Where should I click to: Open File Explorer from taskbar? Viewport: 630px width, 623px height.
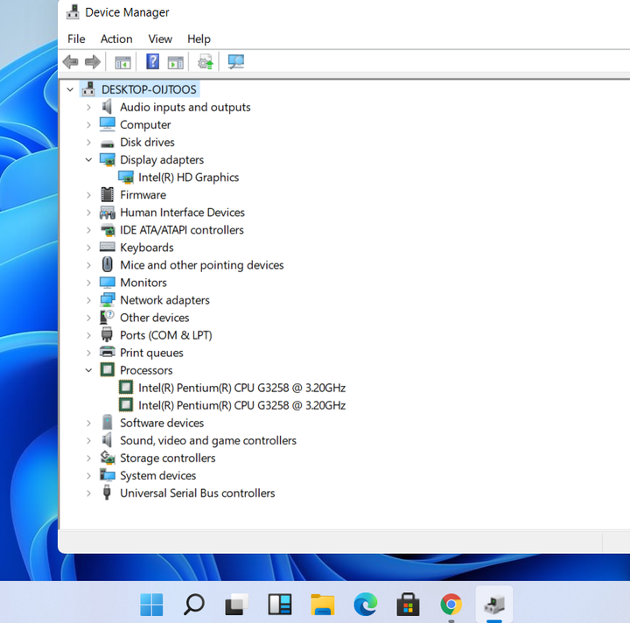point(322,604)
